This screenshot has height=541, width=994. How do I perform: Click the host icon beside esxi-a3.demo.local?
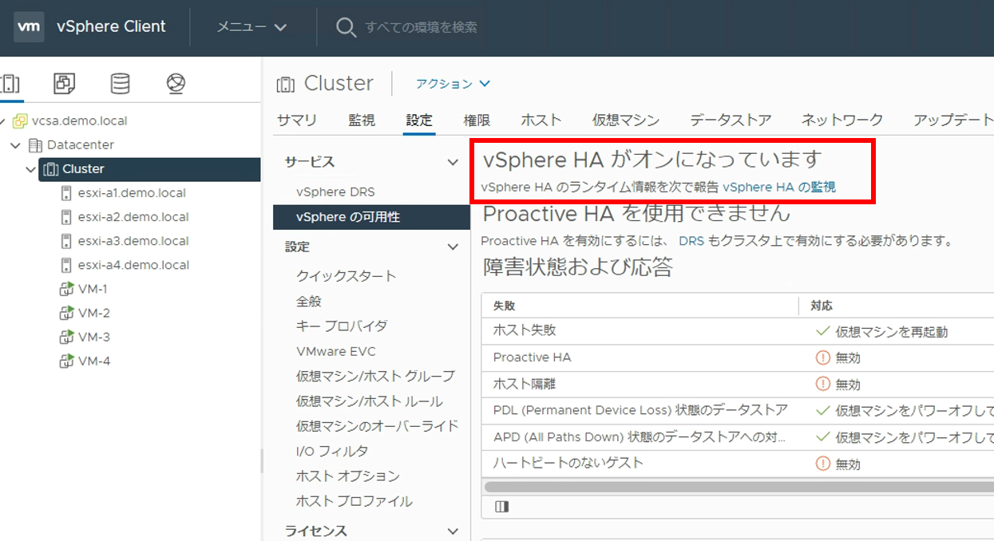[x=66, y=241]
